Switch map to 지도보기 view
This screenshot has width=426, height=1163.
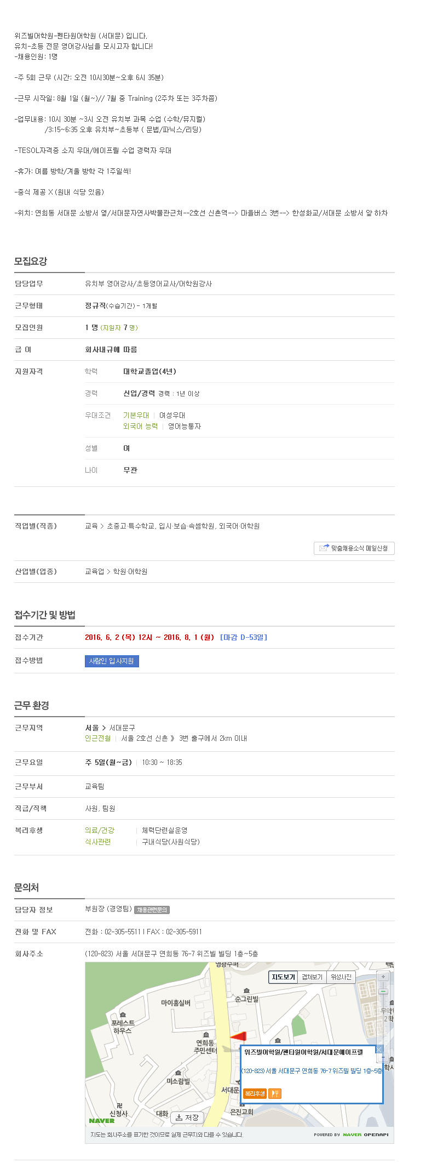pos(283,977)
